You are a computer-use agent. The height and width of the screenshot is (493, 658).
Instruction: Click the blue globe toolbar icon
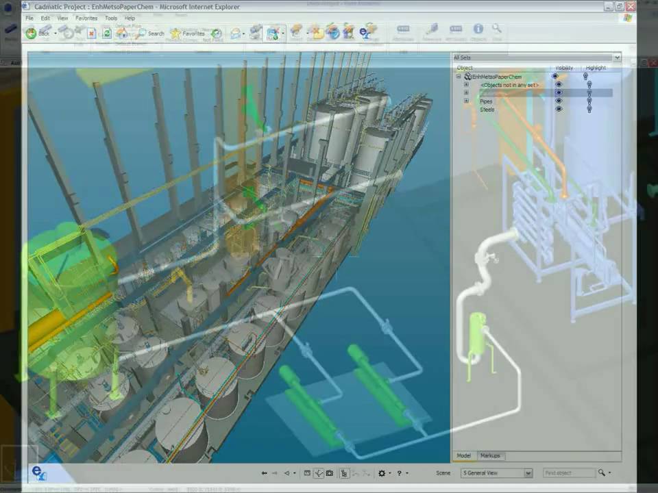[x=332, y=32]
